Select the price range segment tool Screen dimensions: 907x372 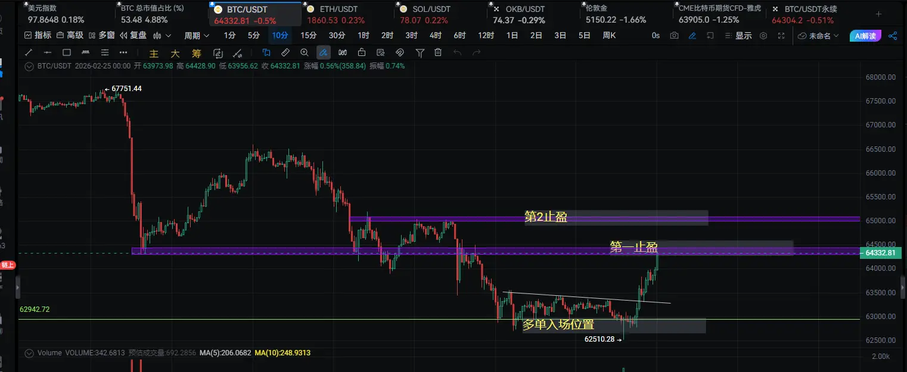[86, 52]
